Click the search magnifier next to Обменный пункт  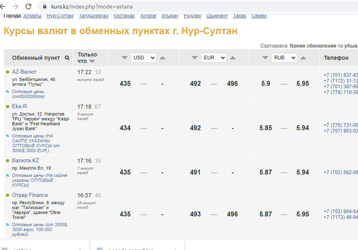pos(66,57)
